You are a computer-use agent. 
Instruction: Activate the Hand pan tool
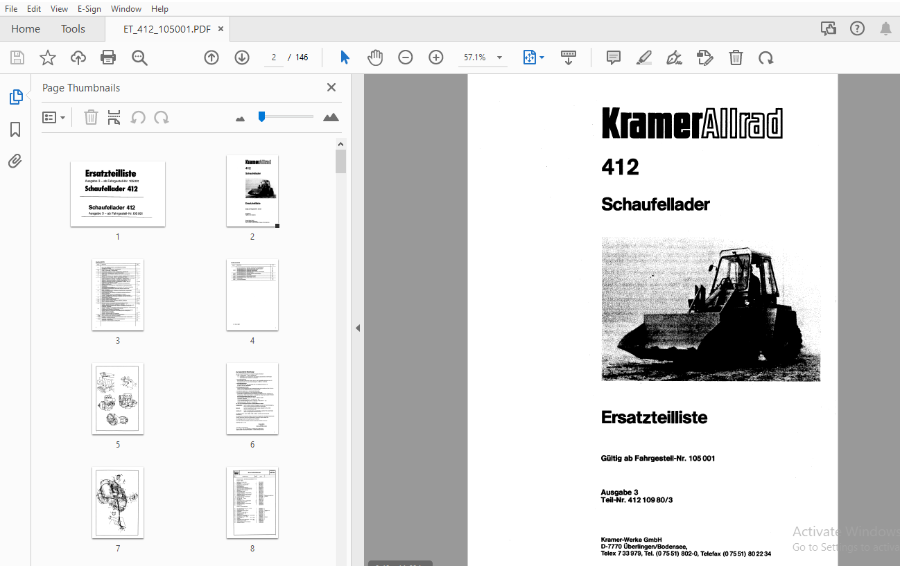[x=375, y=58]
